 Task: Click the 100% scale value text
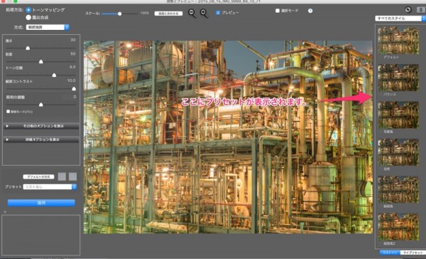[145, 13]
